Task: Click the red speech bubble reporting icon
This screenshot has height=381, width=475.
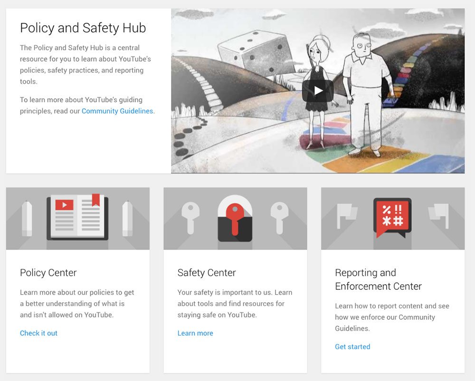Action: coord(392,218)
